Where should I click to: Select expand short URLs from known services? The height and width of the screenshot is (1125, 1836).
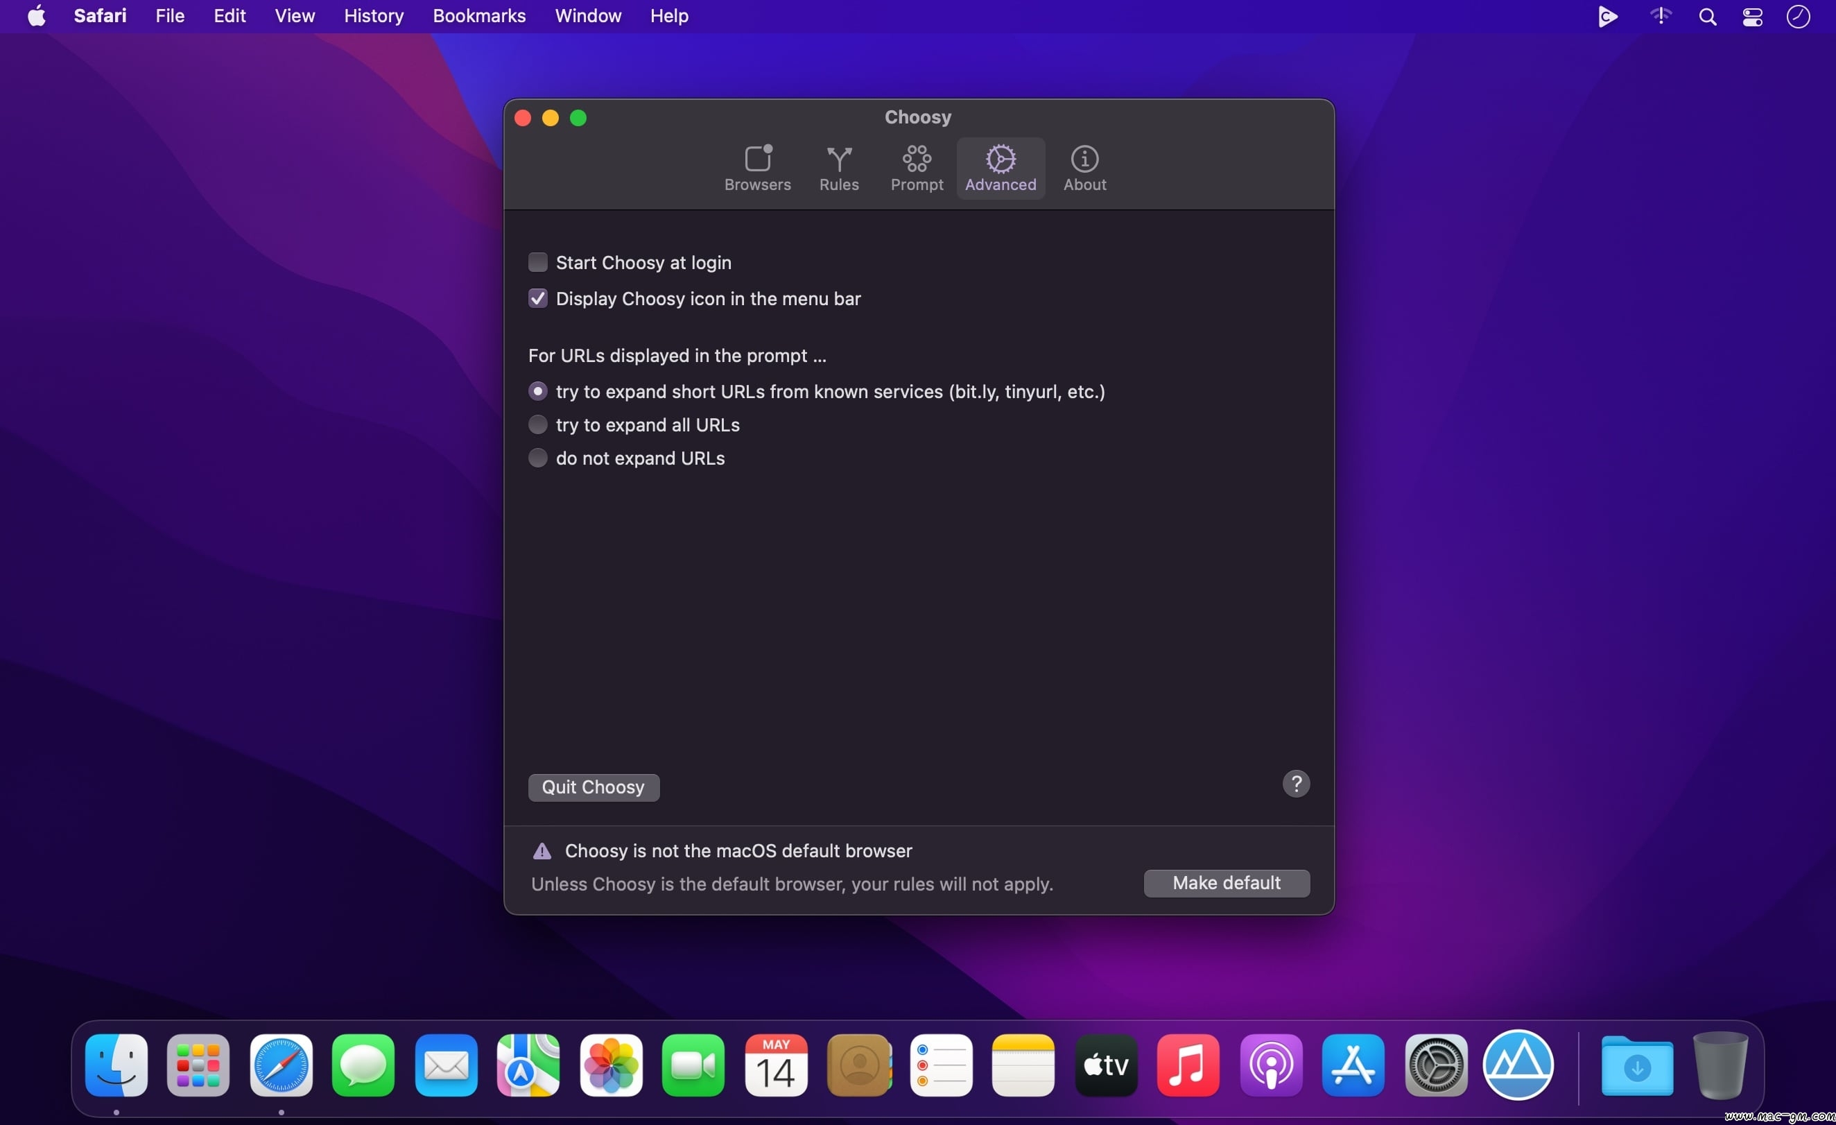[x=537, y=391]
